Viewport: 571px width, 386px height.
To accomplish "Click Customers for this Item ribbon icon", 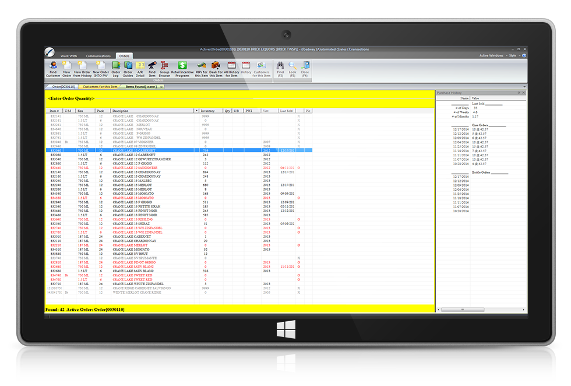I will [262, 69].
